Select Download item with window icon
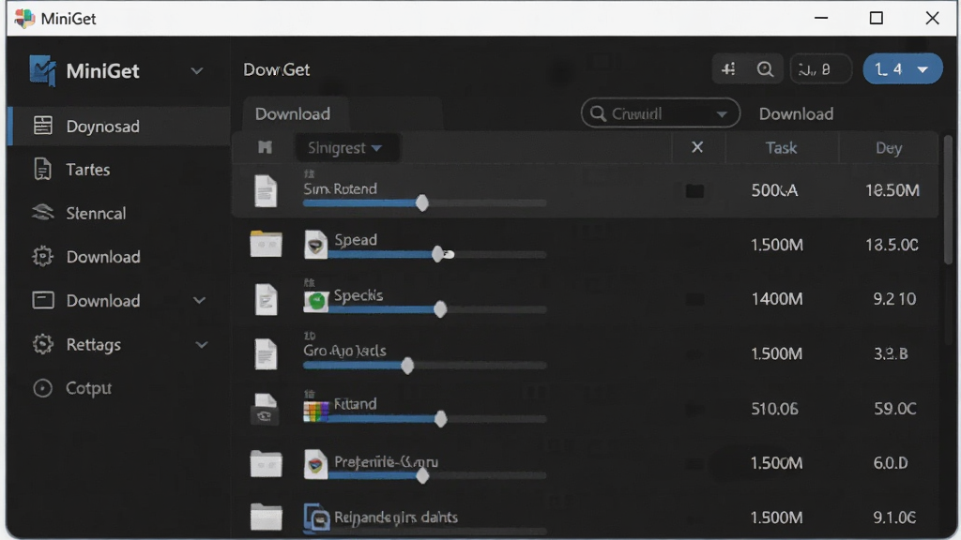The height and width of the screenshot is (540, 961). [x=120, y=301]
